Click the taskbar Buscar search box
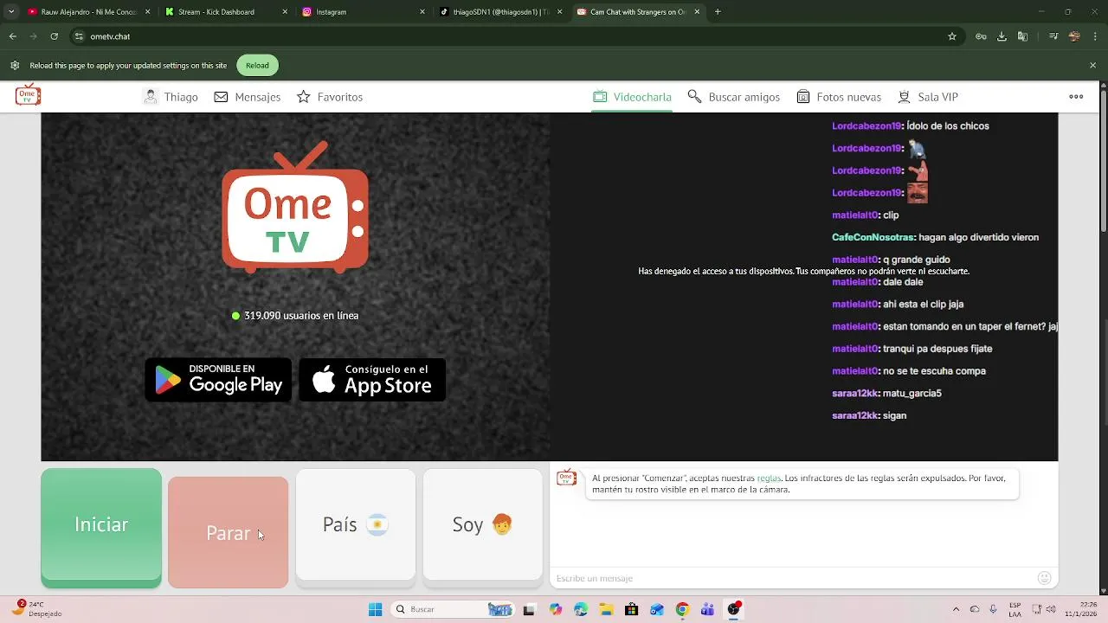The image size is (1108, 623). tap(452, 609)
